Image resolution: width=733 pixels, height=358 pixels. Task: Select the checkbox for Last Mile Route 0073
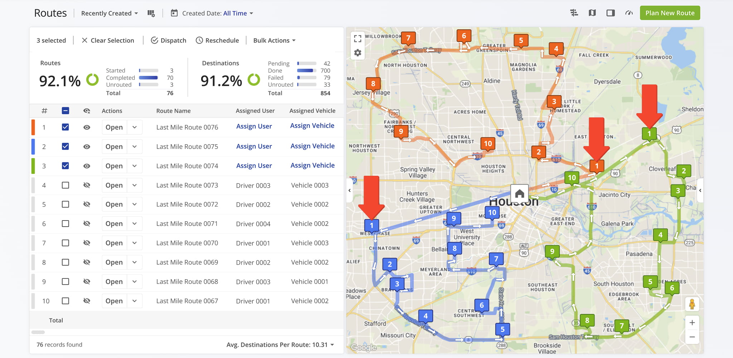(x=65, y=185)
